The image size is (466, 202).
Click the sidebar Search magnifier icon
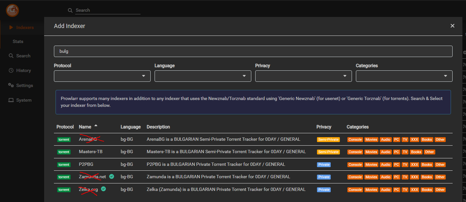[x=11, y=56]
